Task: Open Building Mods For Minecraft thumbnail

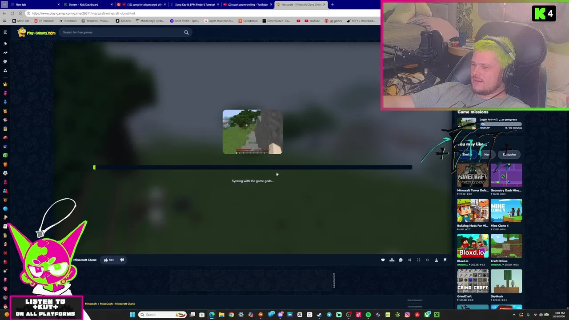Action: pyautogui.click(x=473, y=211)
